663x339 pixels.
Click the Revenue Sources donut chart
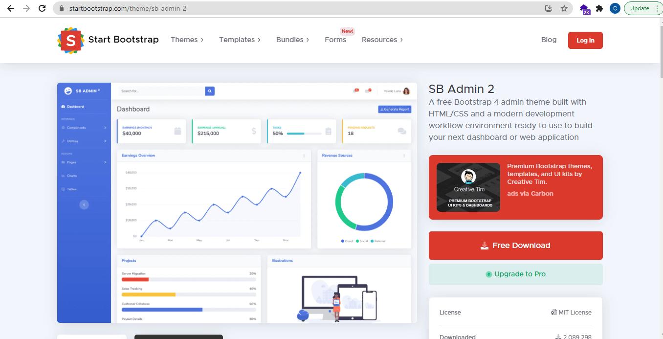pyautogui.click(x=364, y=202)
